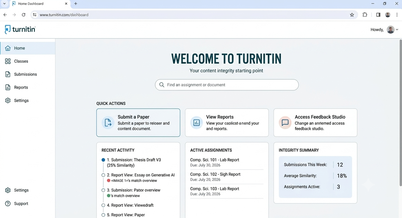Open the browser three-dot menu
The width and height of the screenshot is (402, 218).
click(x=397, y=15)
